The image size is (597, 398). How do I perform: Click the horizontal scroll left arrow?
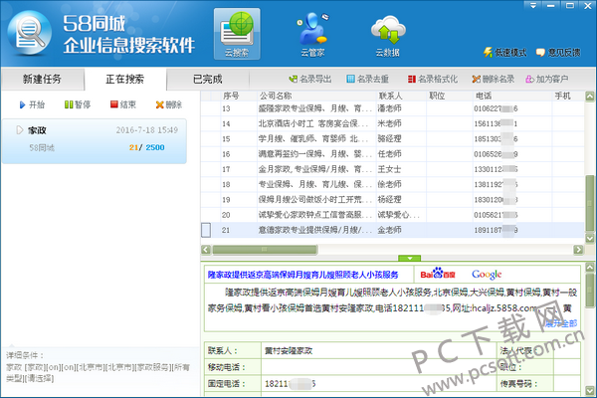(x=206, y=250)
